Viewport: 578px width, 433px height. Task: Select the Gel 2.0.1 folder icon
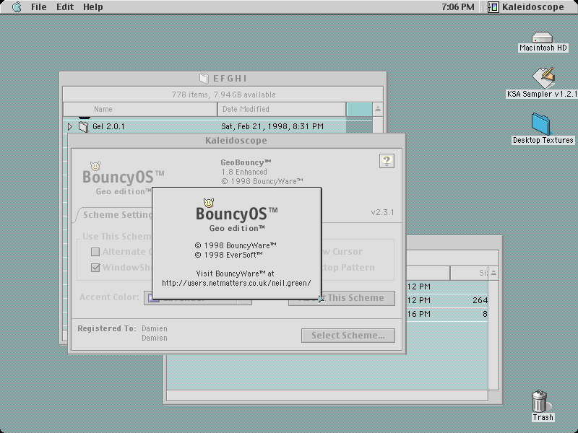click(x=84, y=127)
